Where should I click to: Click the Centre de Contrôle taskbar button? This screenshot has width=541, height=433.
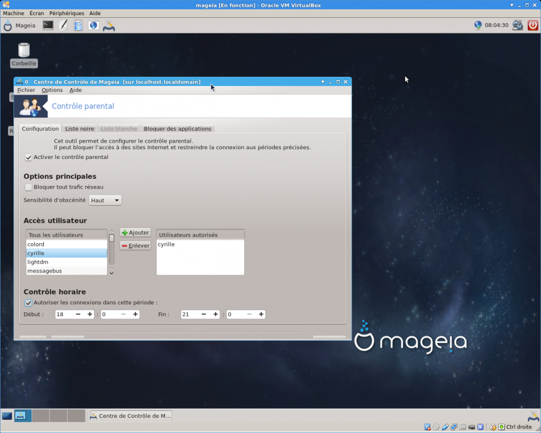pyautogui.click(x=131, y=416)
